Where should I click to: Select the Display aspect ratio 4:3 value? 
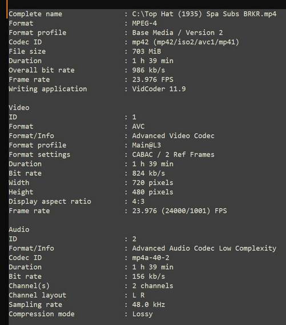point(138,201)
